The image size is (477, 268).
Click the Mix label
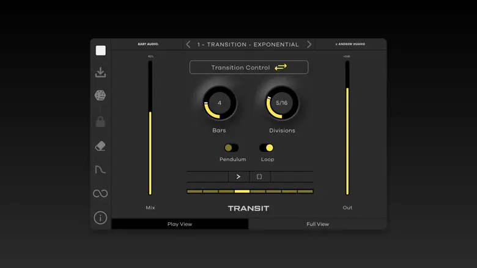(x=150, y=208)
